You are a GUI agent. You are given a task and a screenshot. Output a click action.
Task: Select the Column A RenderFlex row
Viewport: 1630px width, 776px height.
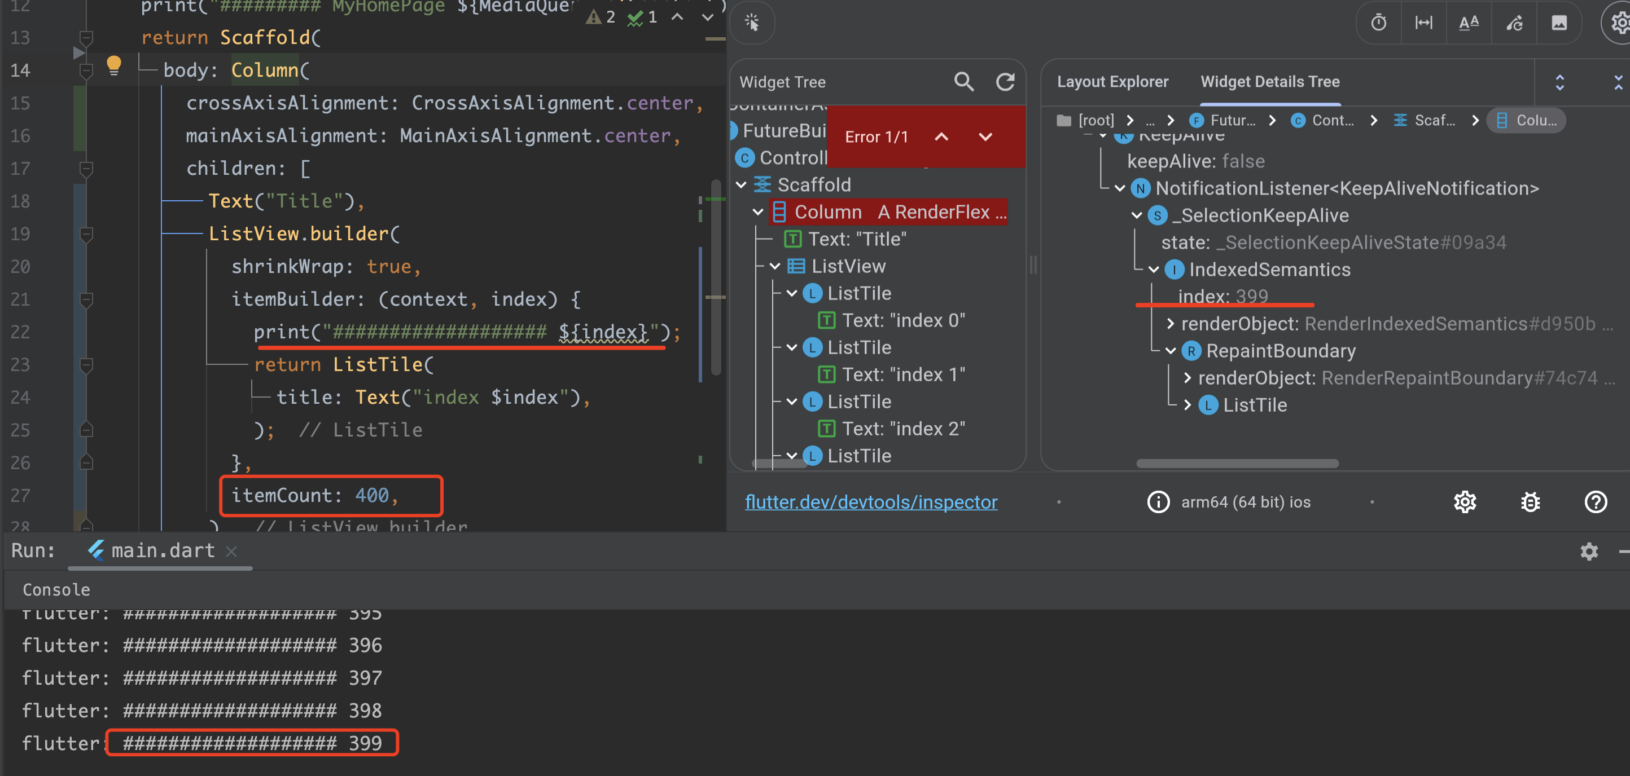click(888, 212)
